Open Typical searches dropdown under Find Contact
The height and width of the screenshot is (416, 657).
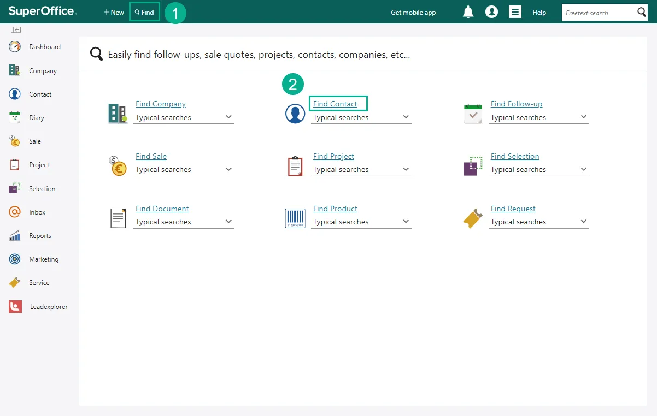(406, 117)
